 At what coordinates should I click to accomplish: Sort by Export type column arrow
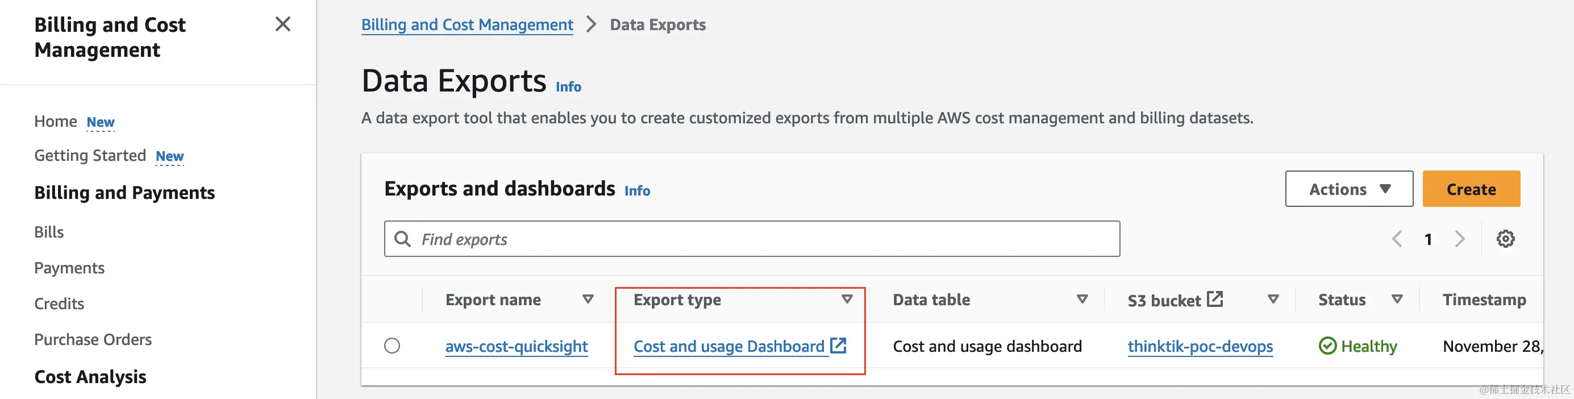pyautogui.click(x=847, y=300)
